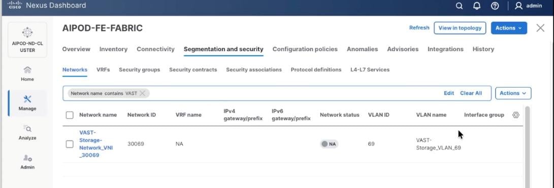Screen dimensions: 554x188
Task: Click the Interface group column header
Action: 484,115
